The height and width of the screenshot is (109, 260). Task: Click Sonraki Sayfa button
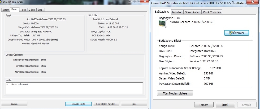tap(78, 104)
